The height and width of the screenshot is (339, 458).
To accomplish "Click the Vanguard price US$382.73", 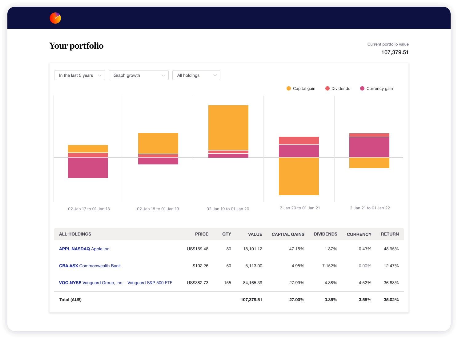I will coord(198,283).
